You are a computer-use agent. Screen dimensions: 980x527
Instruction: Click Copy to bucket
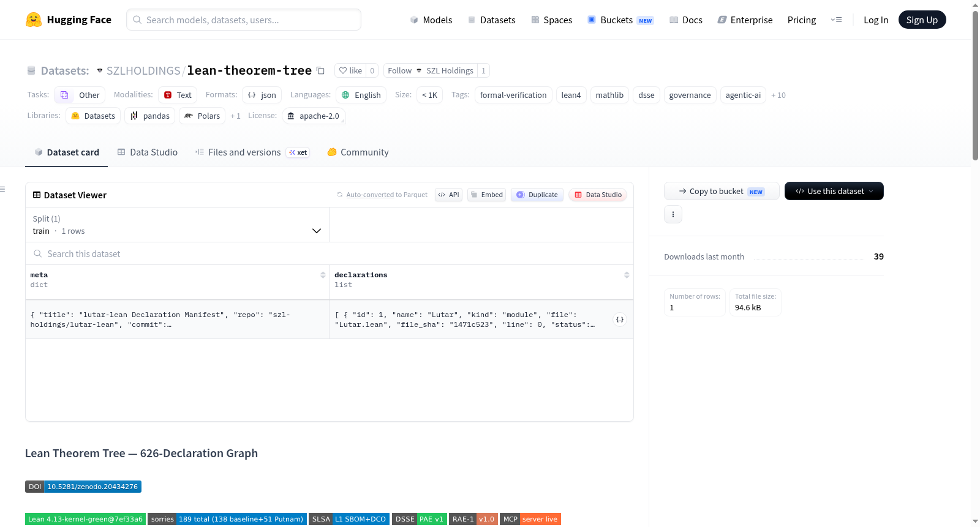[x=722, y=191]
